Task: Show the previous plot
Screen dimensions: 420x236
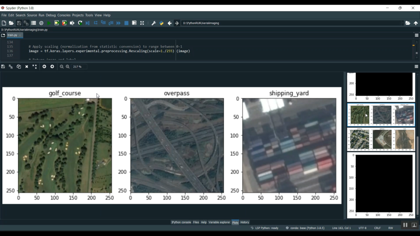Action: [44, 67]
